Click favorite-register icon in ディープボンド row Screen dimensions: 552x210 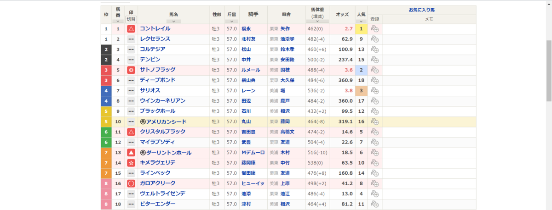point(374,81)
